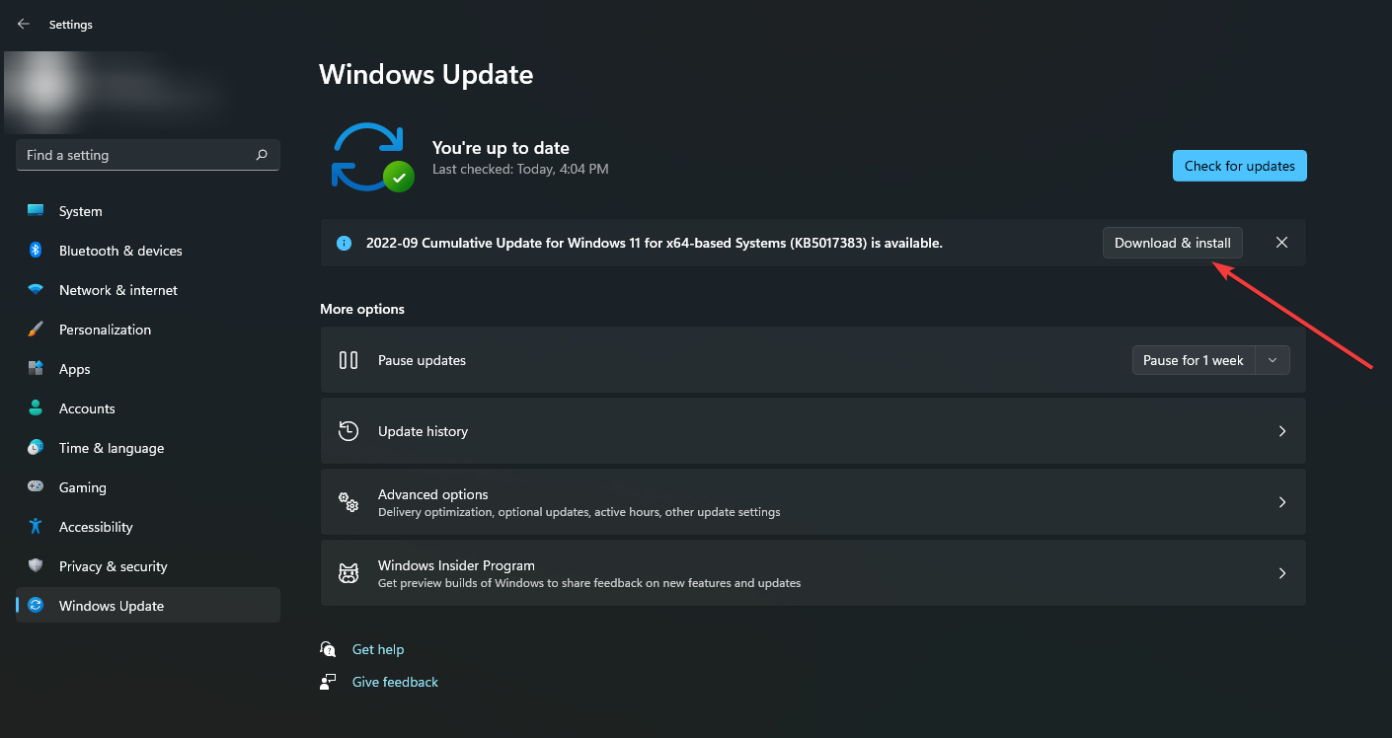The image size is (1392, 738).
Task: Expand the Update history row
Action: click(1281, 430)
